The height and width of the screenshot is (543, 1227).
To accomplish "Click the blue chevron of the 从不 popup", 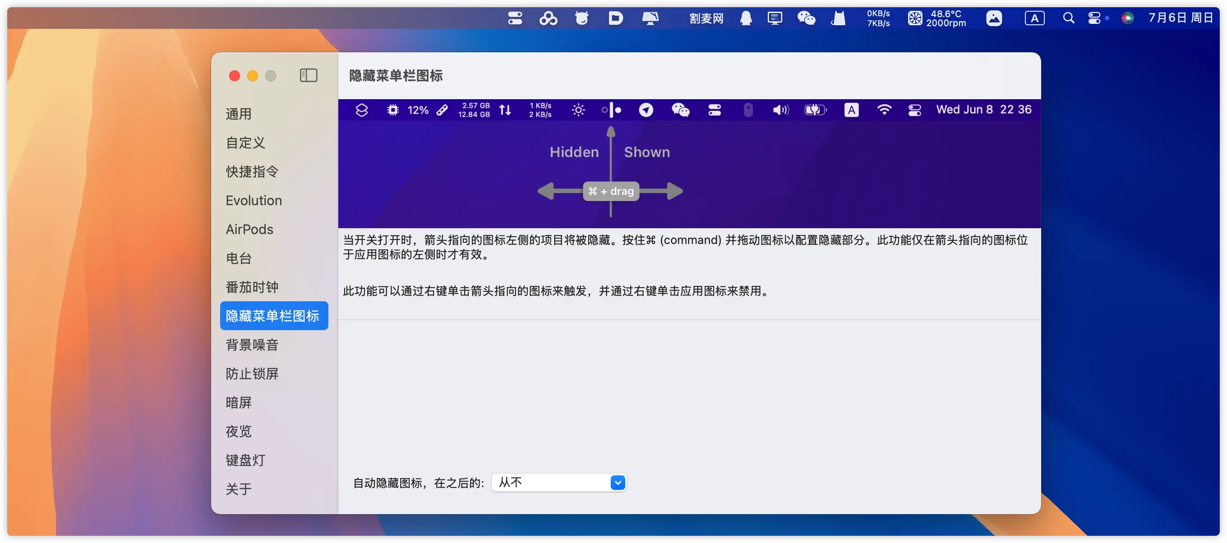I will click(617, 483).
